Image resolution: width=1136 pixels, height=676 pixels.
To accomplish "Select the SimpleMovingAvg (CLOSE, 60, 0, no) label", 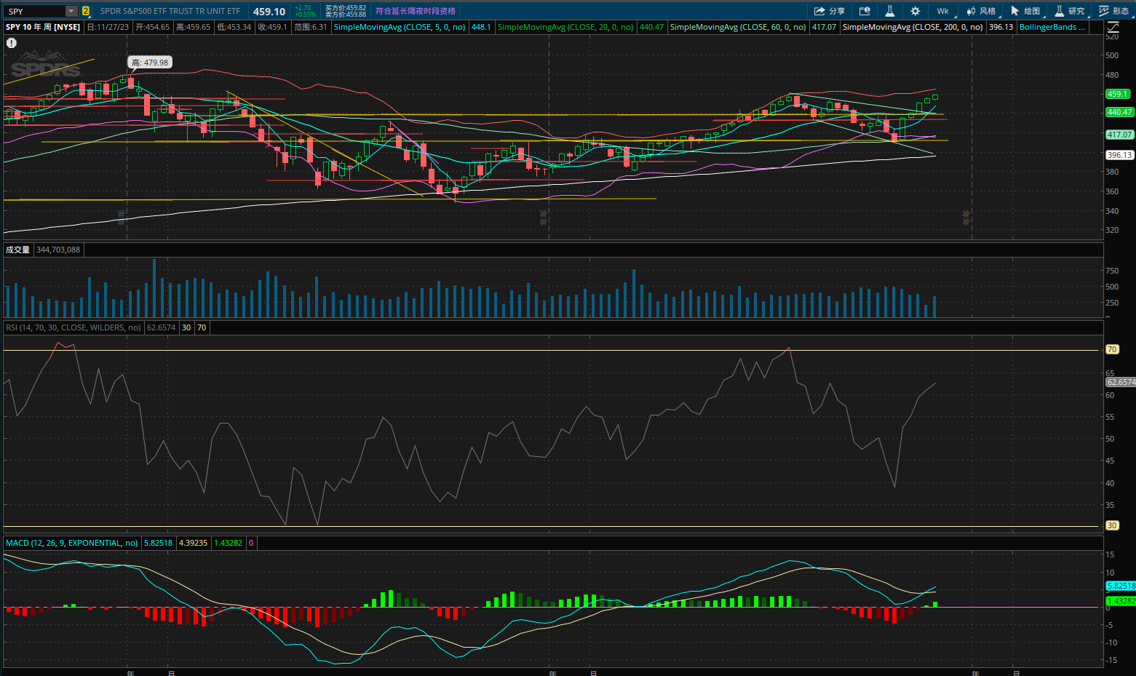I will [738, 27].
